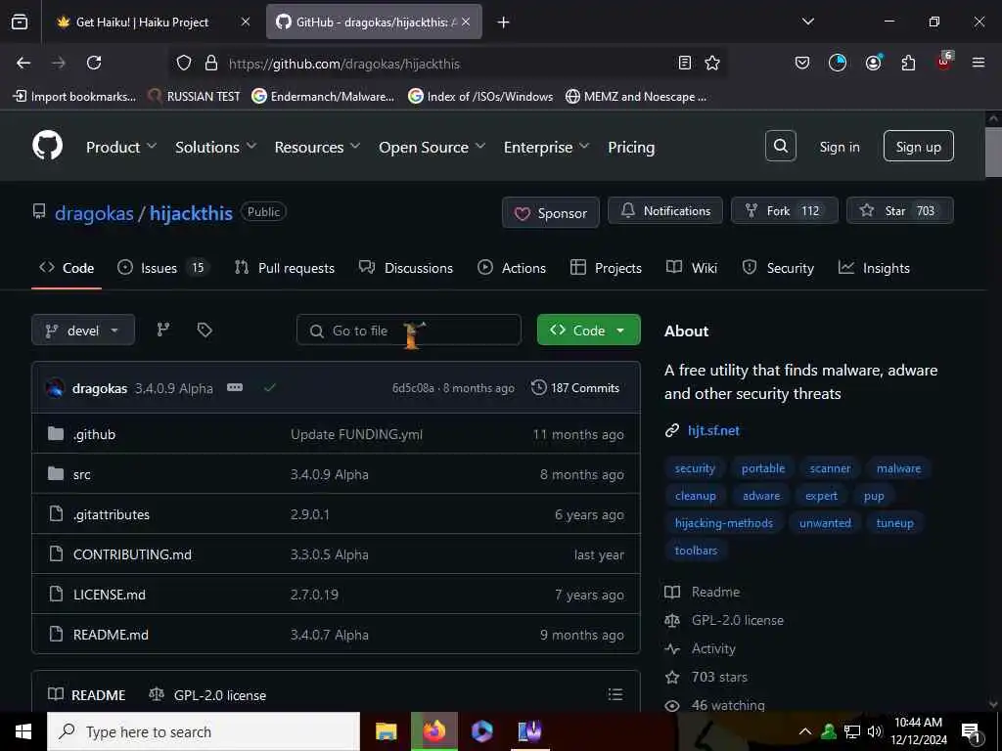Toggle reader view icon in address bar
This screenshot has width=1002, height=751.
click(684, 63)
